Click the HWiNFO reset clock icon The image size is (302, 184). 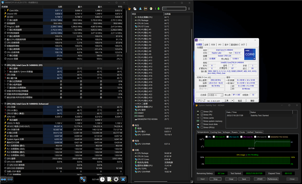coord(102,179)
